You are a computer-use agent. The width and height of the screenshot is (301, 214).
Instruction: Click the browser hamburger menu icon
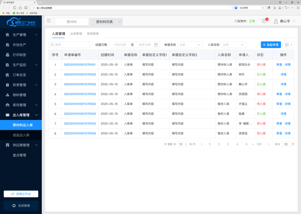[298, 8]
